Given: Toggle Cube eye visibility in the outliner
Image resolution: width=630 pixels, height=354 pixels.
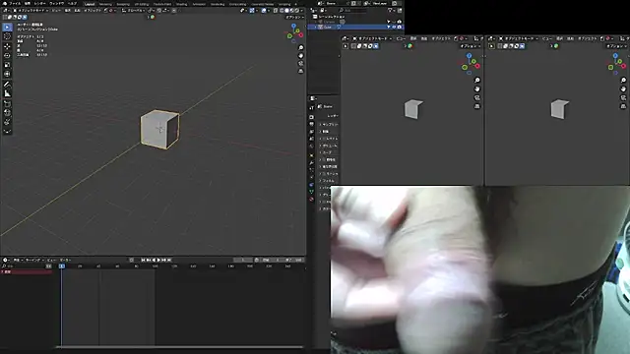Looking at the screenshot, I should tap(394, 27).
